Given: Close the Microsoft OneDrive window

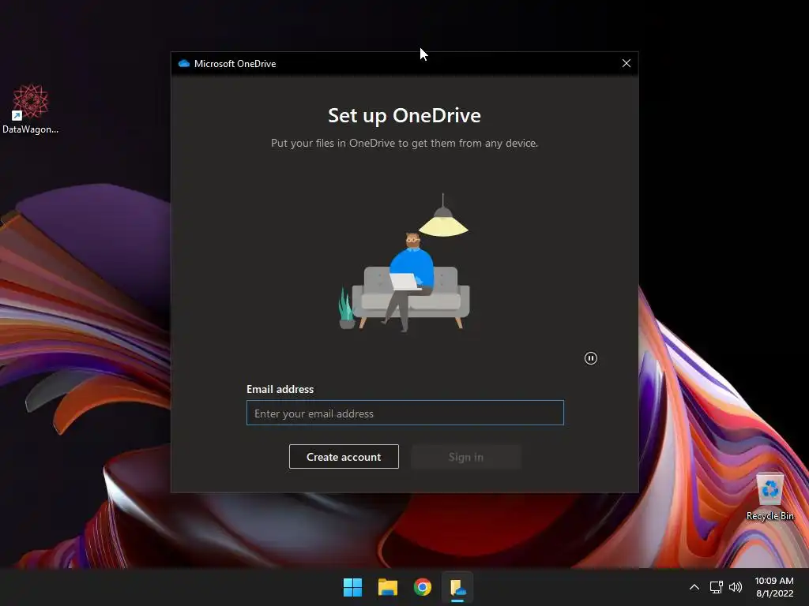Looking at the screenshot, I should pyautogui.click(x=627, y=63).
